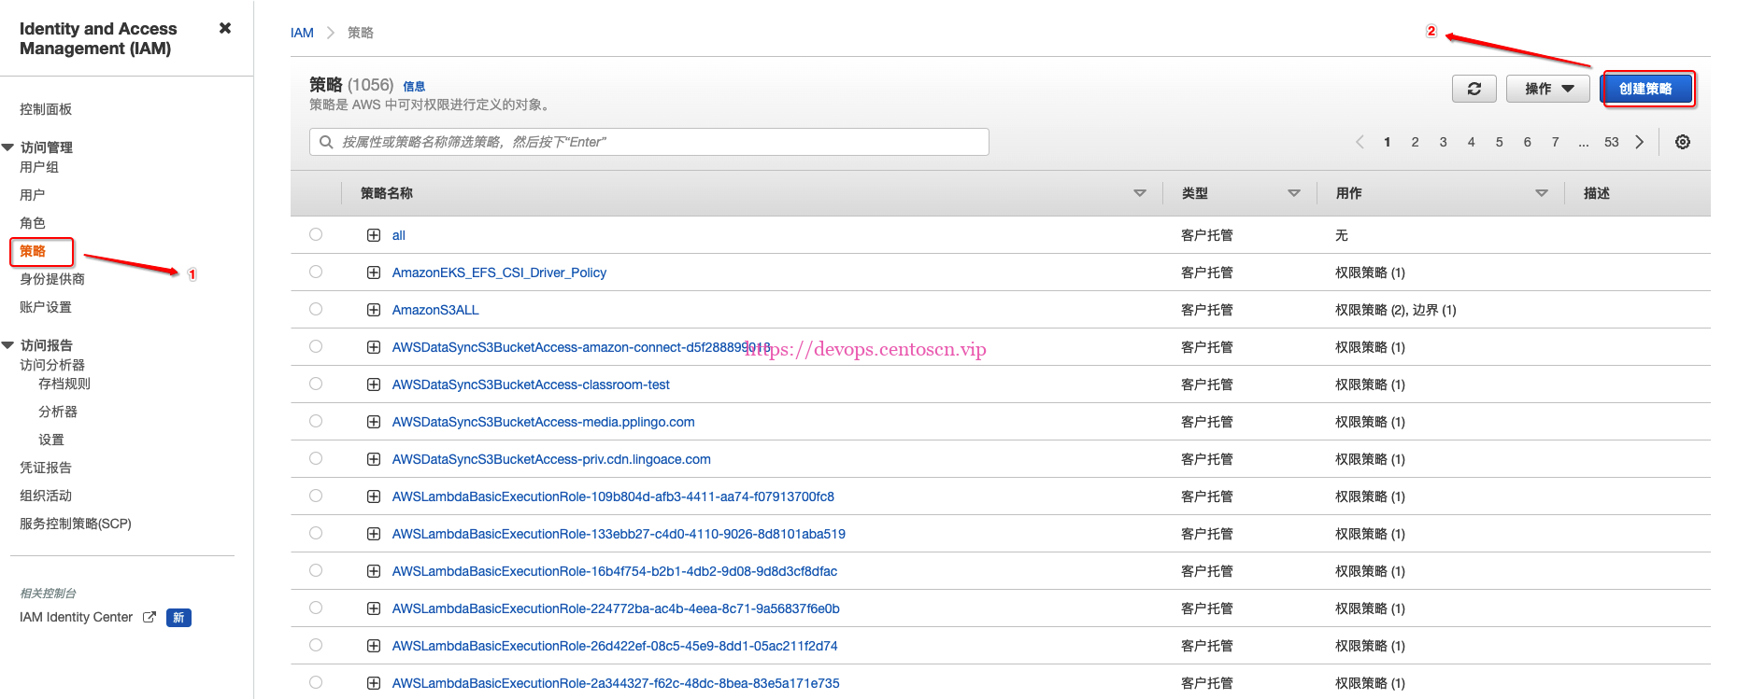Click the refresh policies icon button

coord(1474,89)
